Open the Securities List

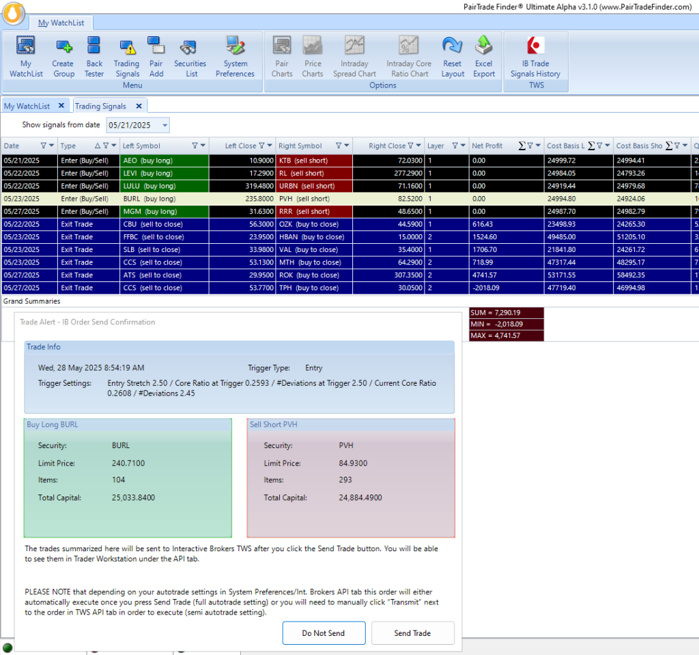tap(190, 57)
